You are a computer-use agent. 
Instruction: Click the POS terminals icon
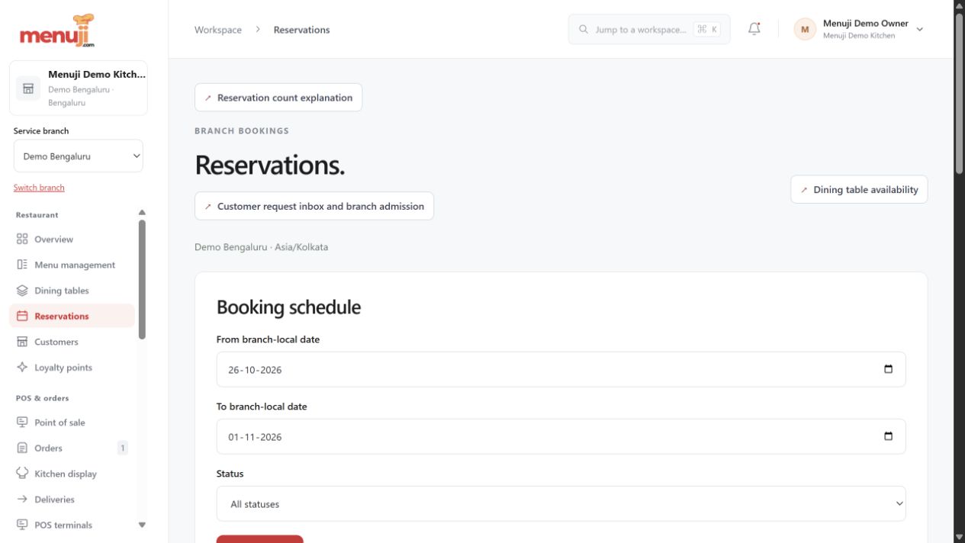22,525
